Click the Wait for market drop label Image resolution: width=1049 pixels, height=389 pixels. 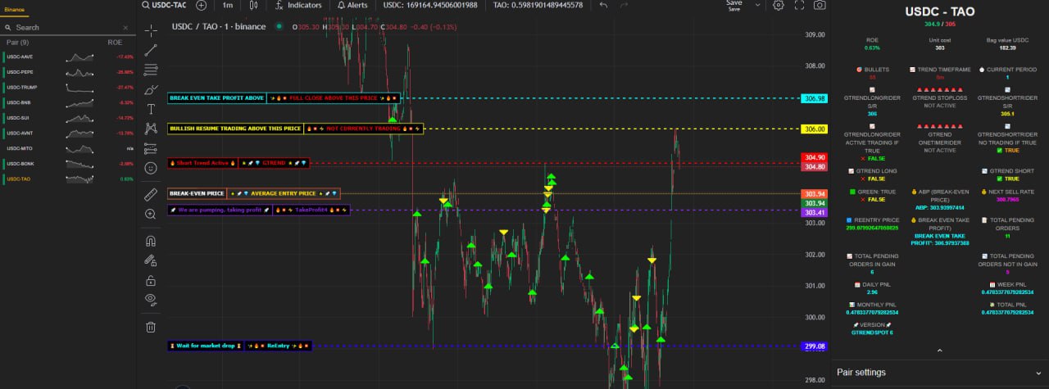point(205,346)
